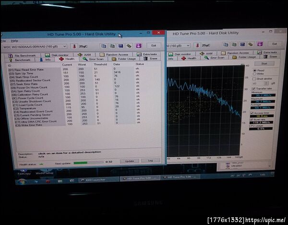Click first HD Tune Pro taskbar button

pyautogui.click(x=140, y=178)
